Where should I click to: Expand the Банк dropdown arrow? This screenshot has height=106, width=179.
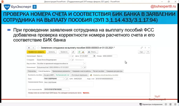click(x=65, y=79)
